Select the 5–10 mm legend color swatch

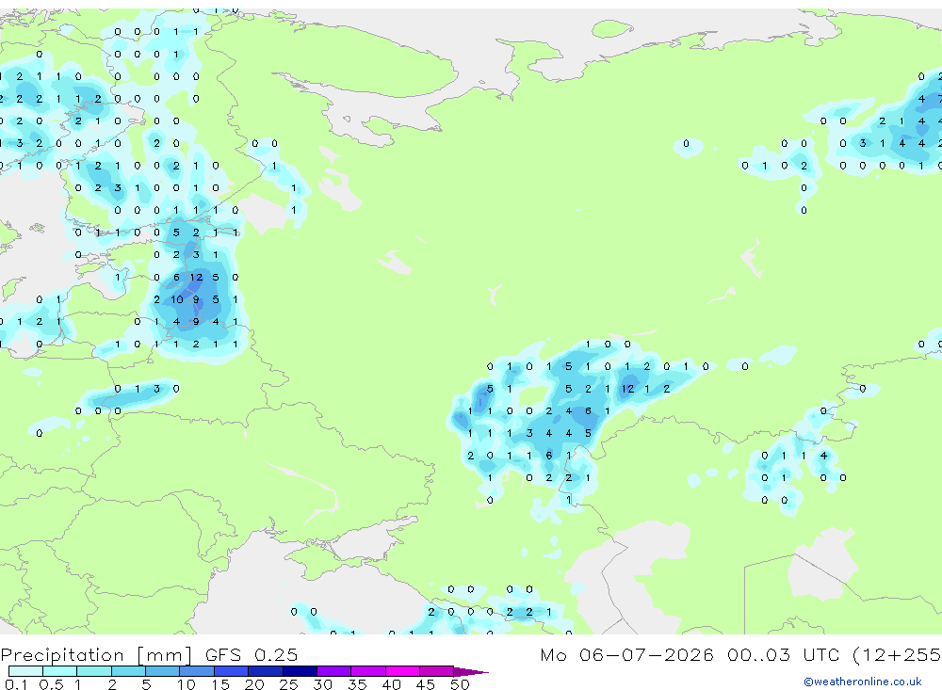click(x=162, y=671)
